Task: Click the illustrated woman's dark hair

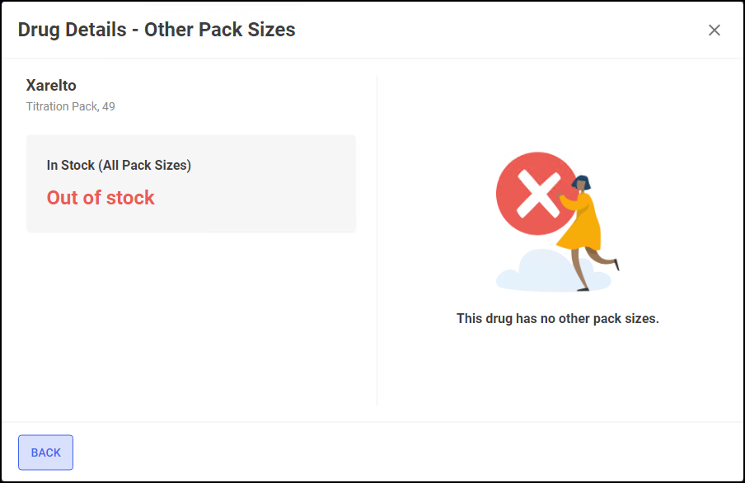Action: (x=583, y=181)
